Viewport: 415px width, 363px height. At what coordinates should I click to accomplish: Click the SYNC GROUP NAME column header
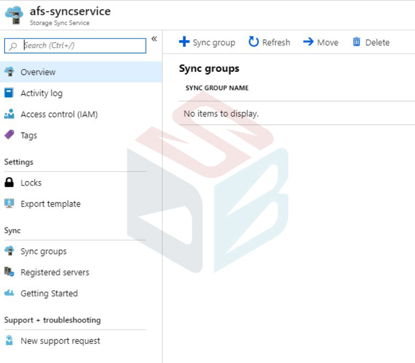tap(217, 88)
